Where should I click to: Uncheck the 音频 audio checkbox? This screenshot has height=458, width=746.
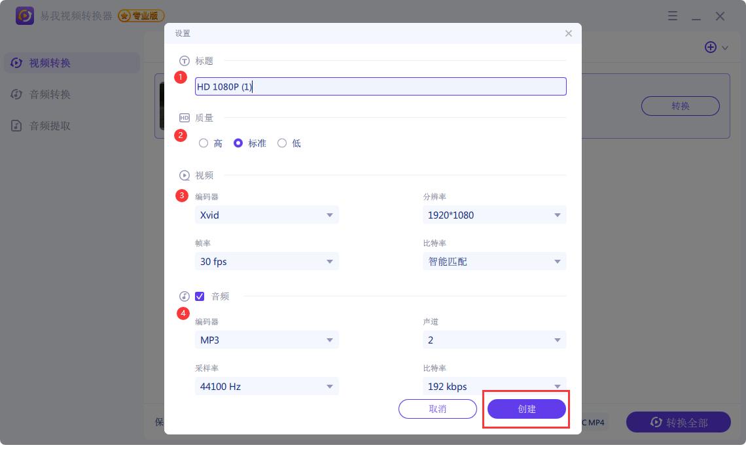click(x=200, y=296)
